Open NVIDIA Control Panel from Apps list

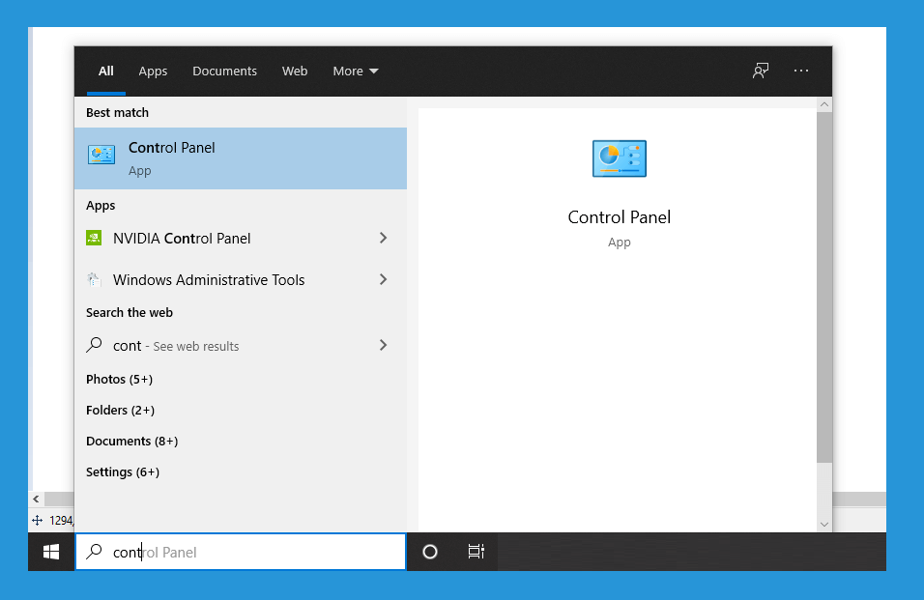(x=241, y=238)
